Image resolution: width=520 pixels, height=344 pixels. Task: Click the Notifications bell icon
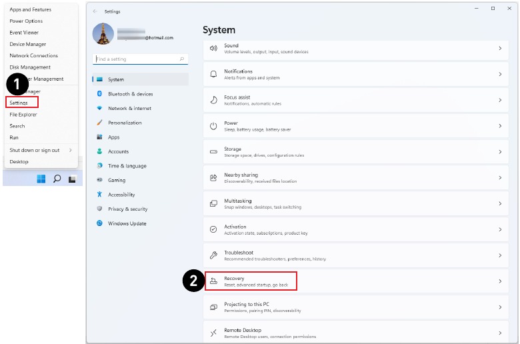(x=213, y=74)
